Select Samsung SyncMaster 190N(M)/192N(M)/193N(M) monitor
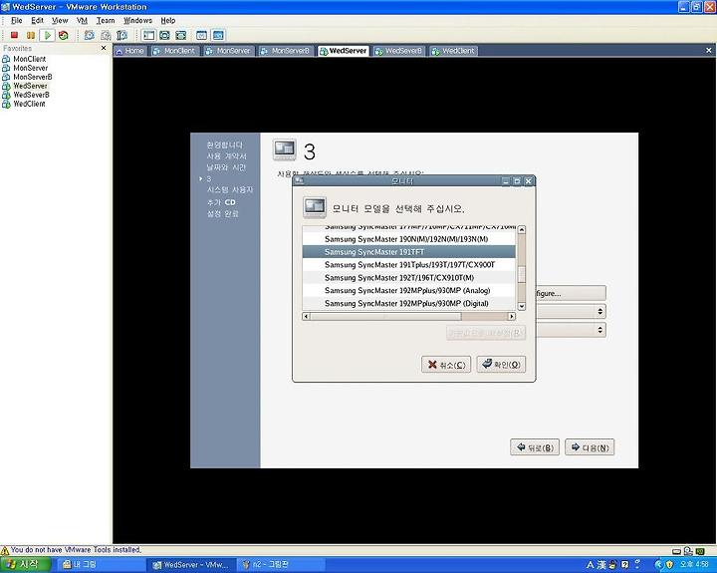The image size is (717, 573). pyautogui.click(x=409, y=239)
